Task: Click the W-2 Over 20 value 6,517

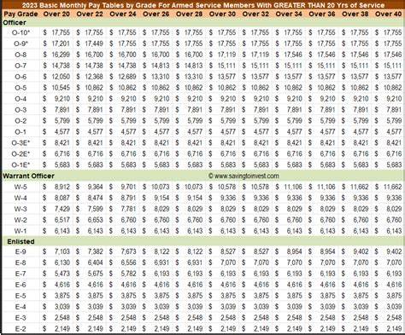Action: pos(62,220)
